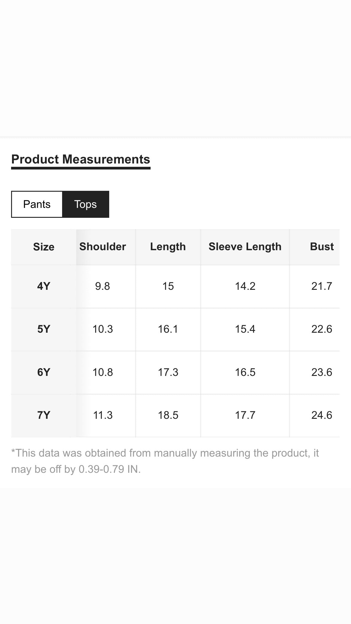Select the 6Y size row label
Image resolution: width=351 pixels, height=624 pixels.
[x=44, y=372]
